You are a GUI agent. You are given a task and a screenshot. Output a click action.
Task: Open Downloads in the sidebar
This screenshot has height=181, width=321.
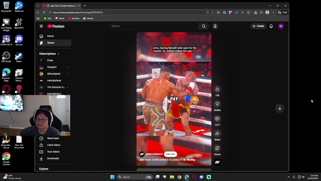pyautogui.click(x=54, y=159)
